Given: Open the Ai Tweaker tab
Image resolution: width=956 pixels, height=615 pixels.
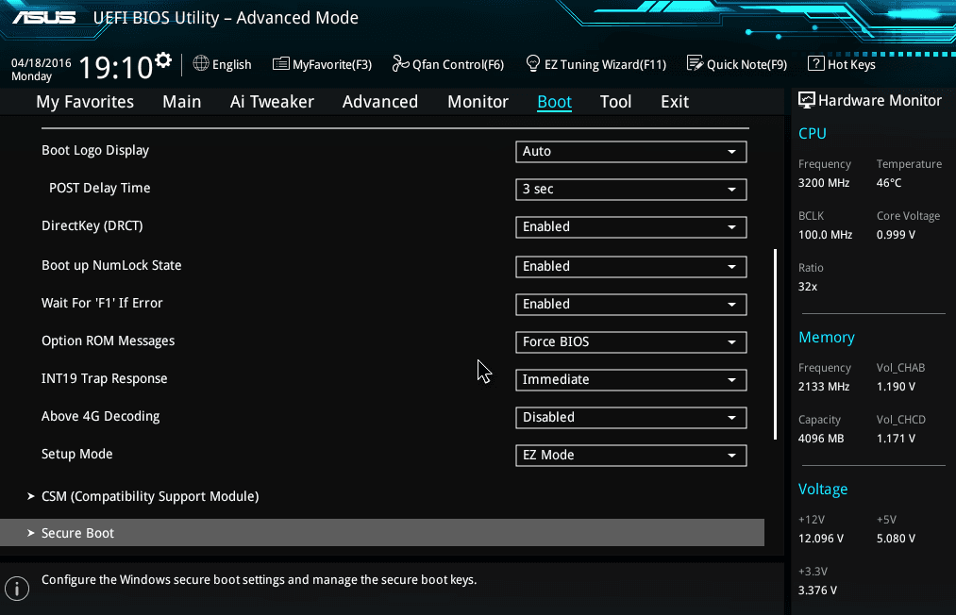Looking at the screenshot, I should click(272, 102).
